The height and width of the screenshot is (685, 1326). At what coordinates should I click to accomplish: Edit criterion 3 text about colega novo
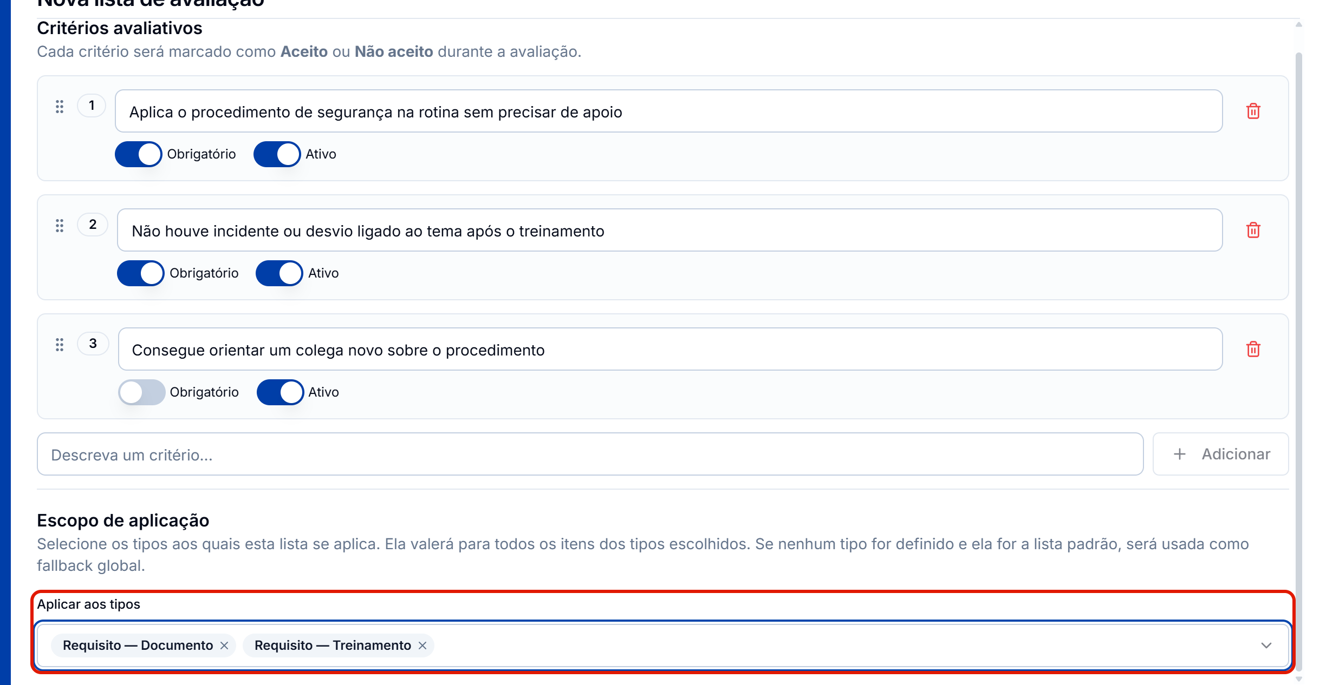[671, 349]
